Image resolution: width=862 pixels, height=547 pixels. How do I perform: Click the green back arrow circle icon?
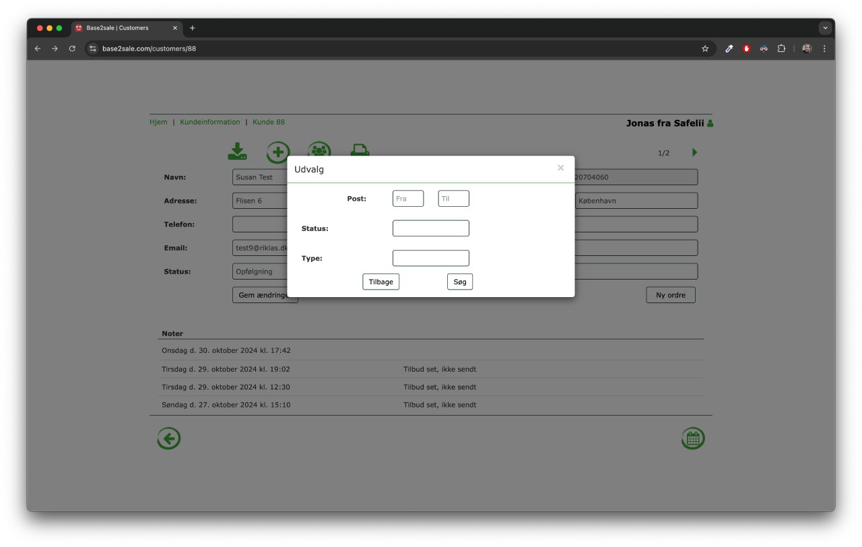(168, 439)
